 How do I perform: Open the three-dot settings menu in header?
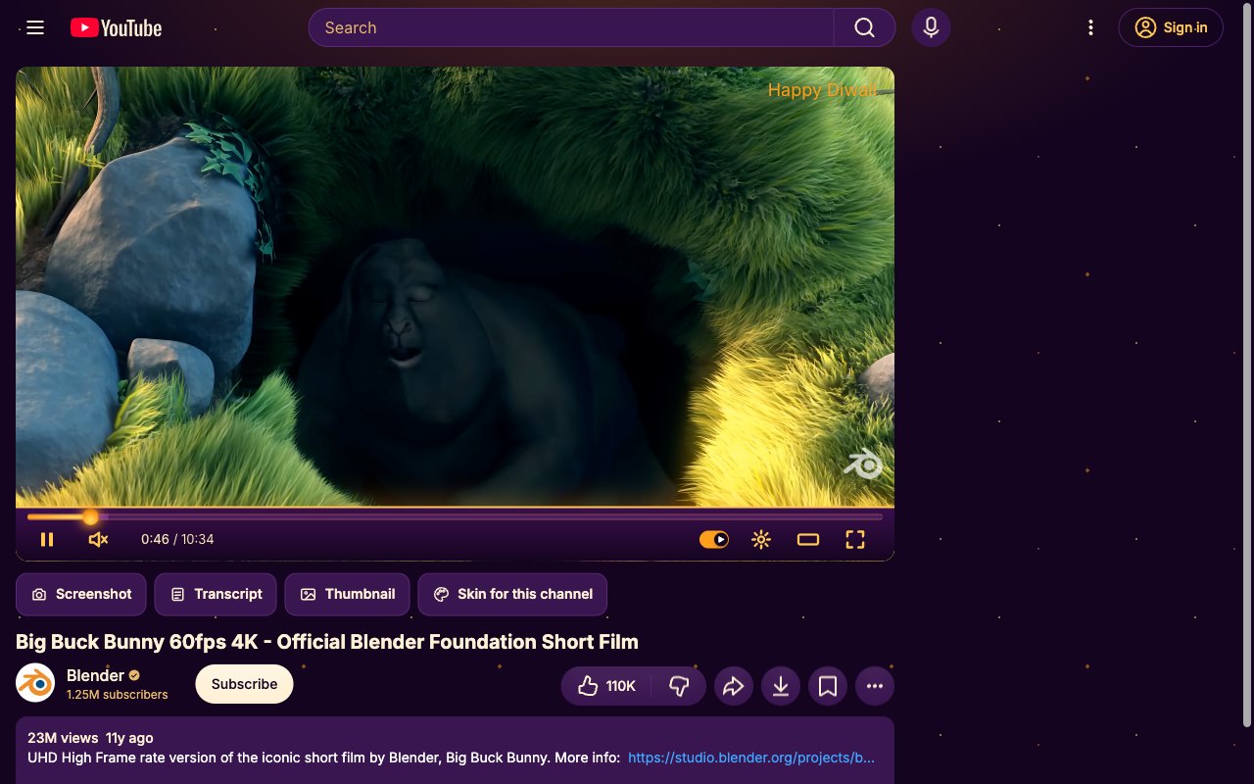tap(1090, 27)
